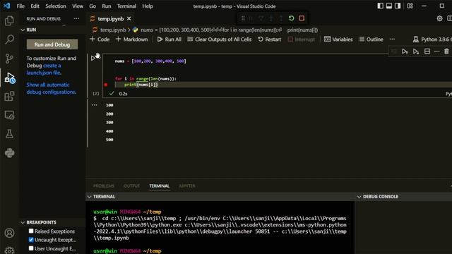
Task: Open the View menu
Action: tap(78, 6)
